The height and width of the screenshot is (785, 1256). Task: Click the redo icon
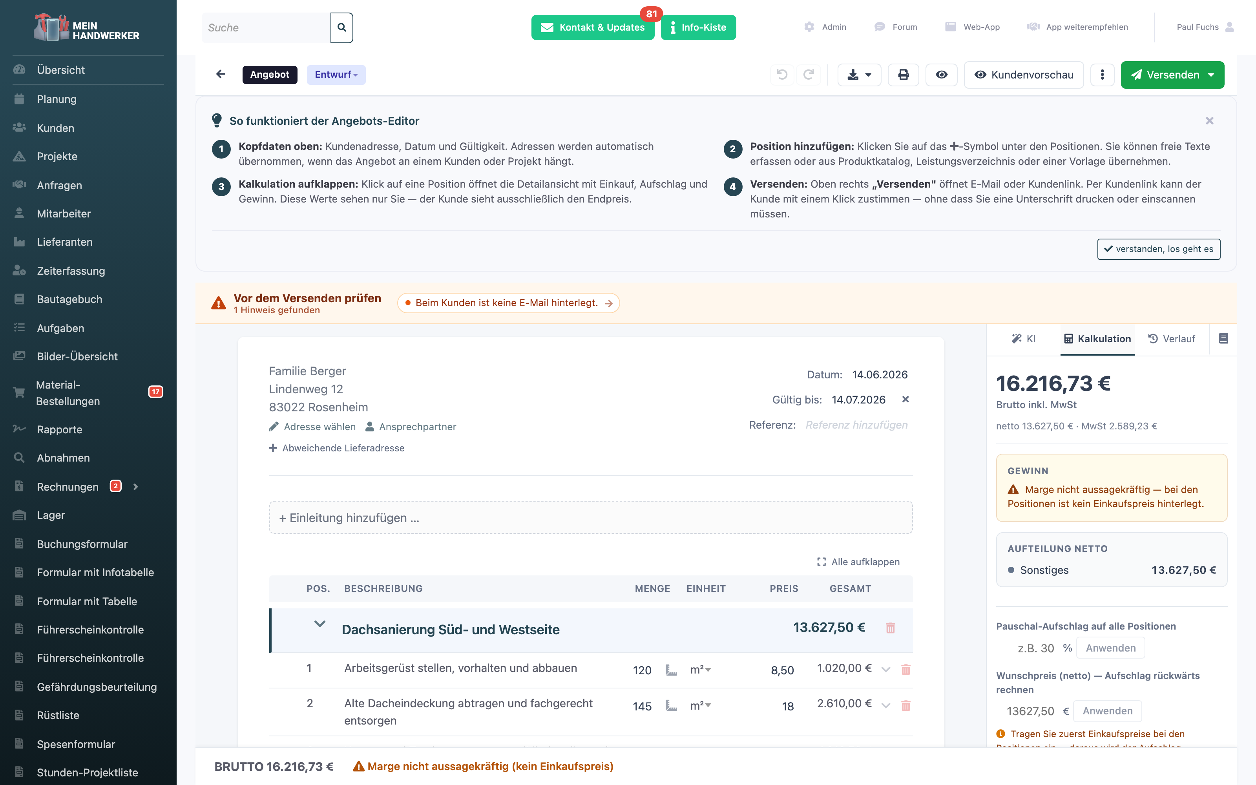(809, 75)
